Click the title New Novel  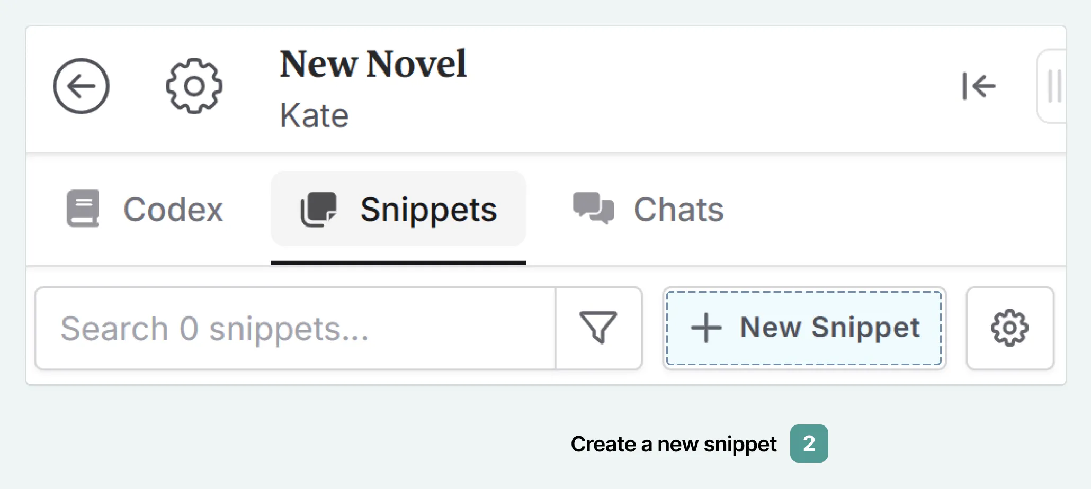pyautogui.click(x=373, y=64)
